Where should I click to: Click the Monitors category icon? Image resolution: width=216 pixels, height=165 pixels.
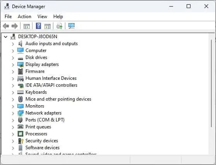coord(20,106)
